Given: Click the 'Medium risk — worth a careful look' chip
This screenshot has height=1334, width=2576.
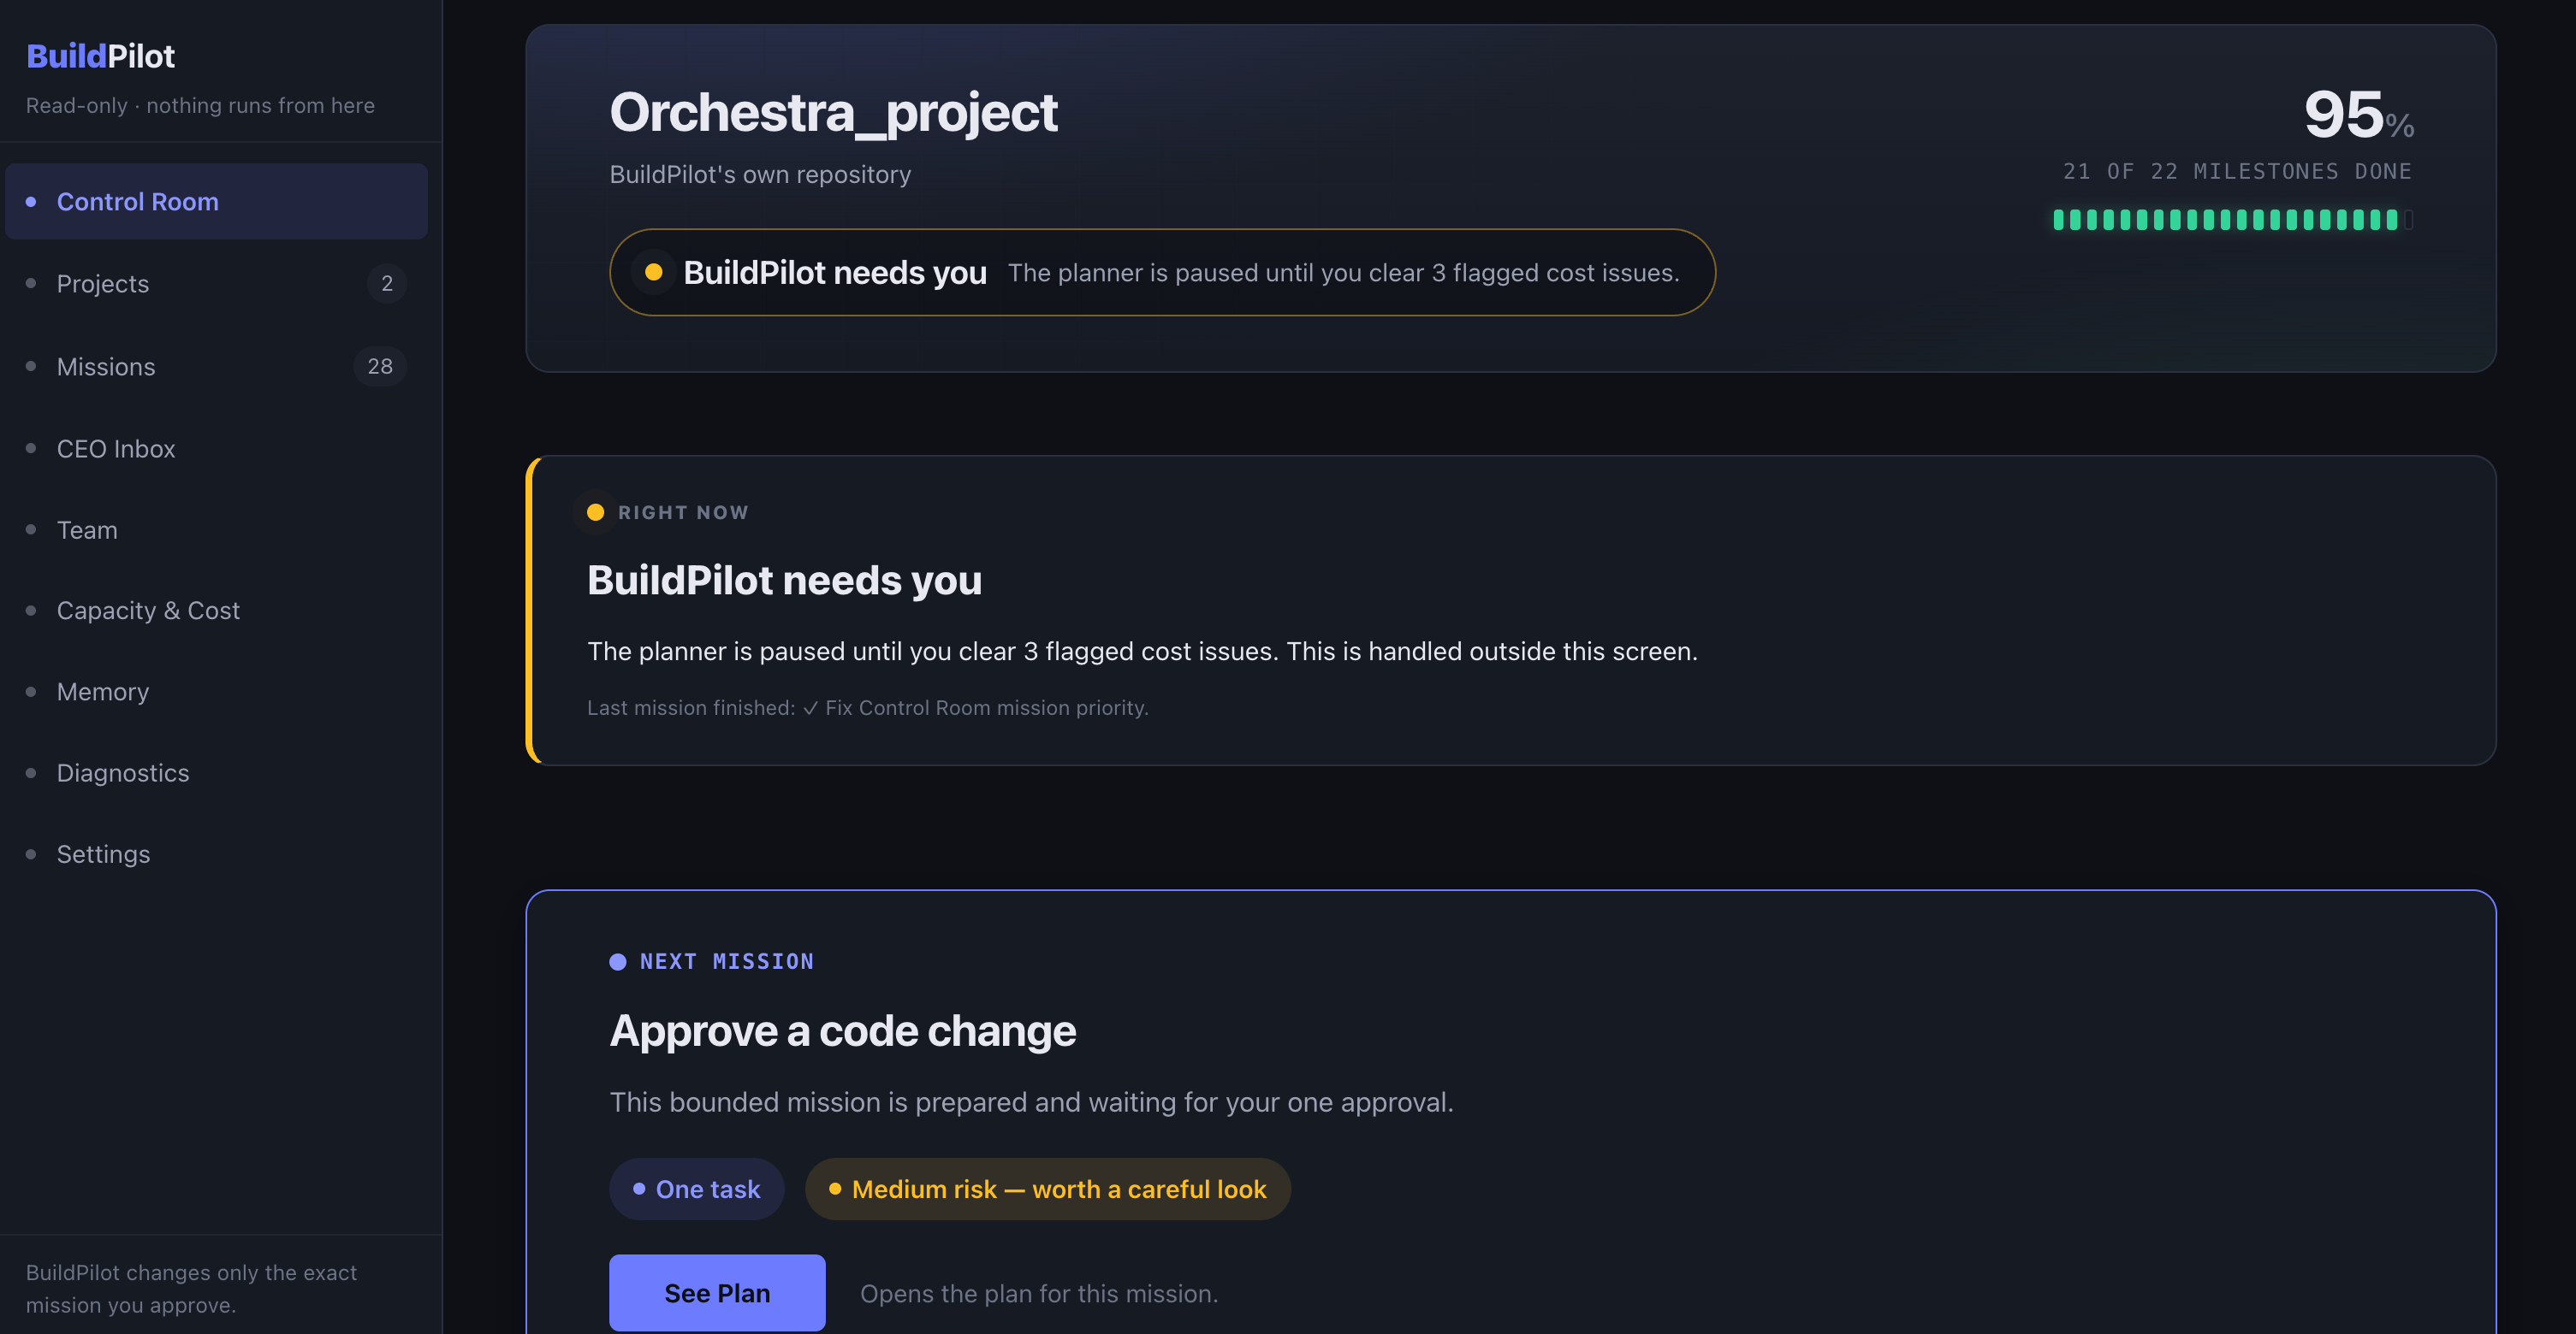Looking at the screenshot, I should pos(1048,1189).
